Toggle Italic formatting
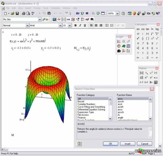163x156 pixels. 80,25
